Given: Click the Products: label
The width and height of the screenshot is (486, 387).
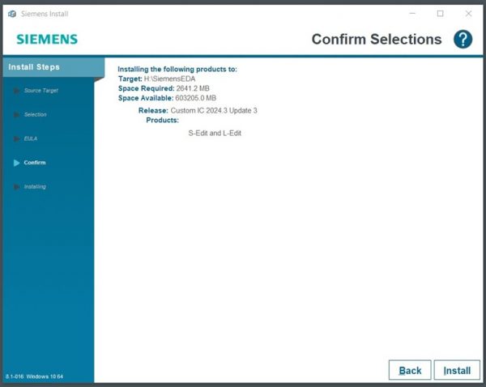Looking at the screenshot, I should coord(163,120).
